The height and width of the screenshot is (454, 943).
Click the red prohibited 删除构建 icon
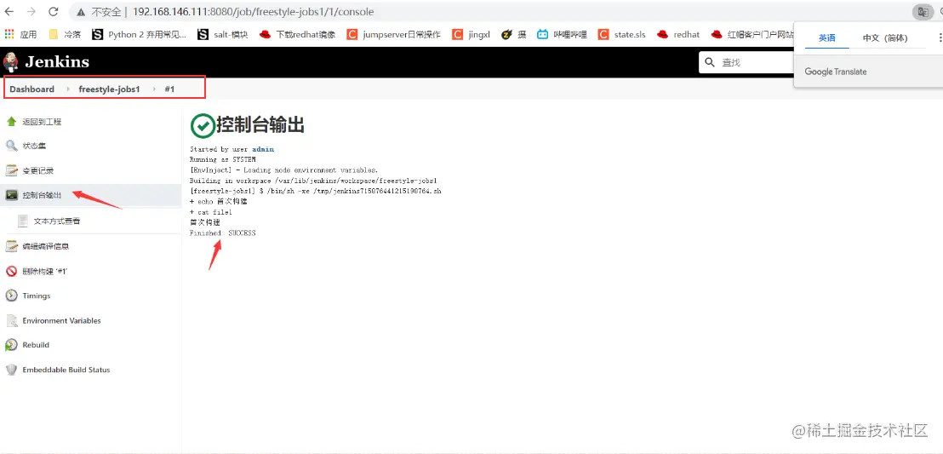[11, 271]
